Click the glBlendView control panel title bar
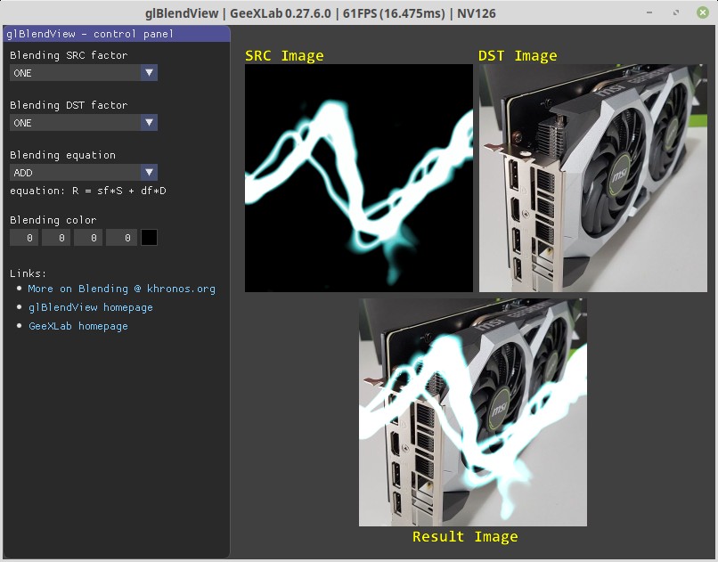 pos(117,34)
